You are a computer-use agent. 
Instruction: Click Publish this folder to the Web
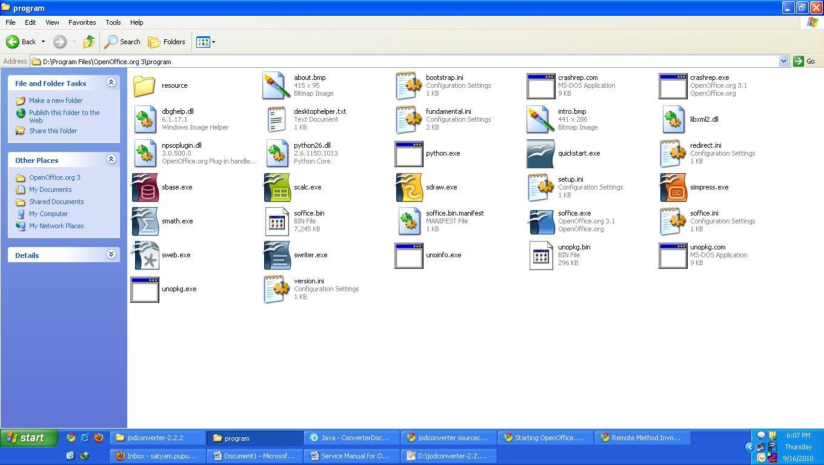point(64,116)
